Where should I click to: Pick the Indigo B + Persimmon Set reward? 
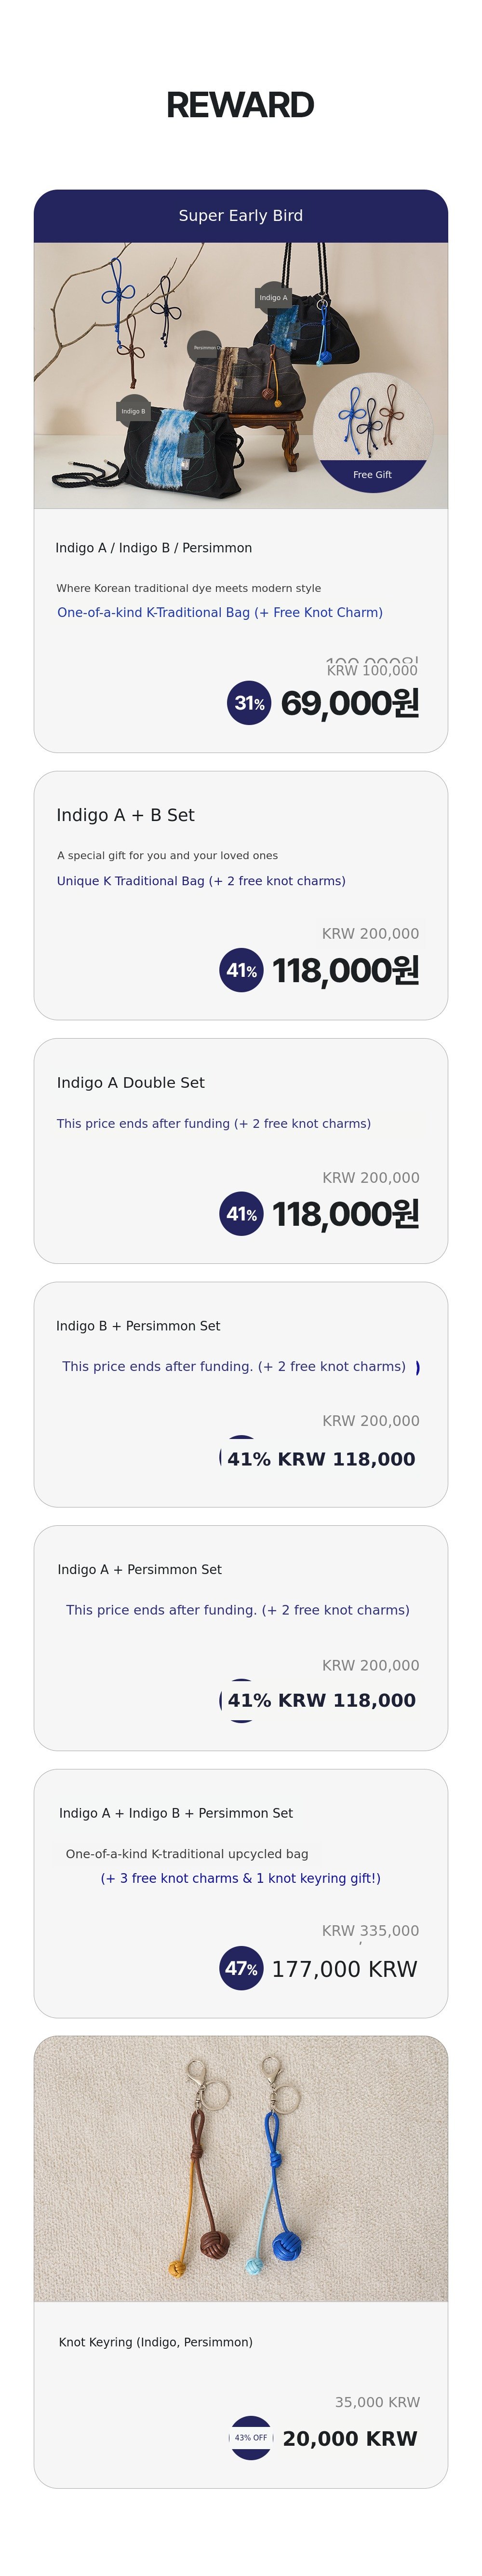click(138, 1326)
